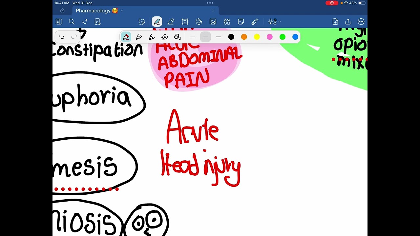Screen dimensions: 420x236
Task: Insert an image with the photo tool
Action: point(213,22)
